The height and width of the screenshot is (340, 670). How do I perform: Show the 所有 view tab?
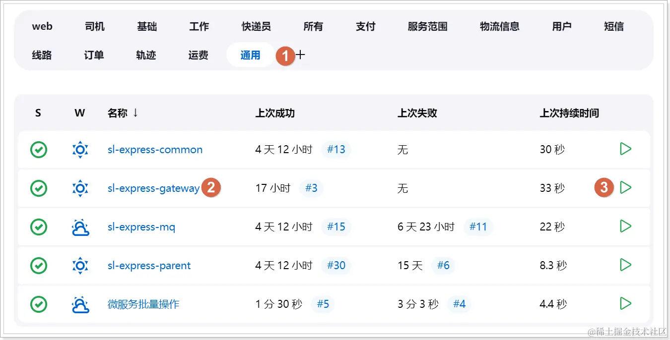coord(313,26)
